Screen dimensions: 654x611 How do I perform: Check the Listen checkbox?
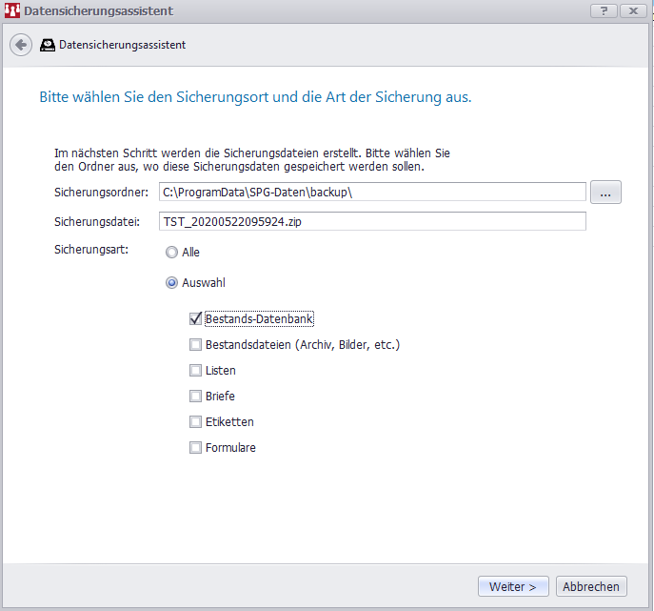coord(196,370)
